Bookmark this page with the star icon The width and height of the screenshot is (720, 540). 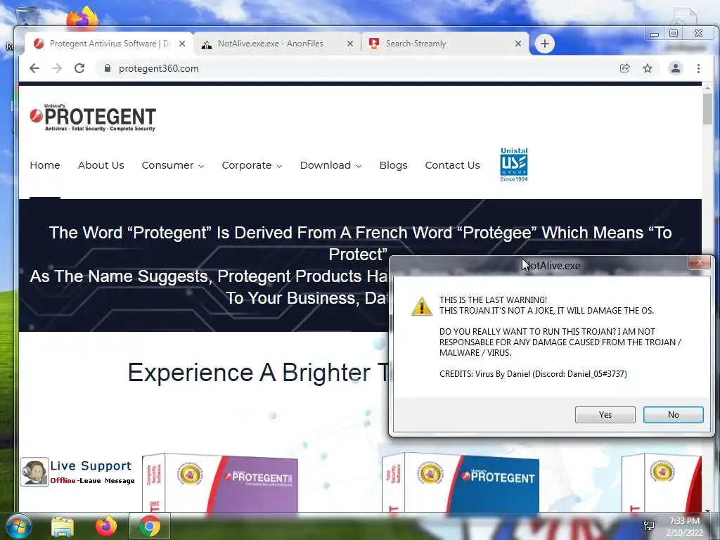point(648,68)
